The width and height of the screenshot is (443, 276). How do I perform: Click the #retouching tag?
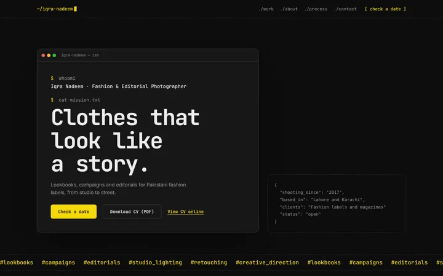(x=209, y=263)
